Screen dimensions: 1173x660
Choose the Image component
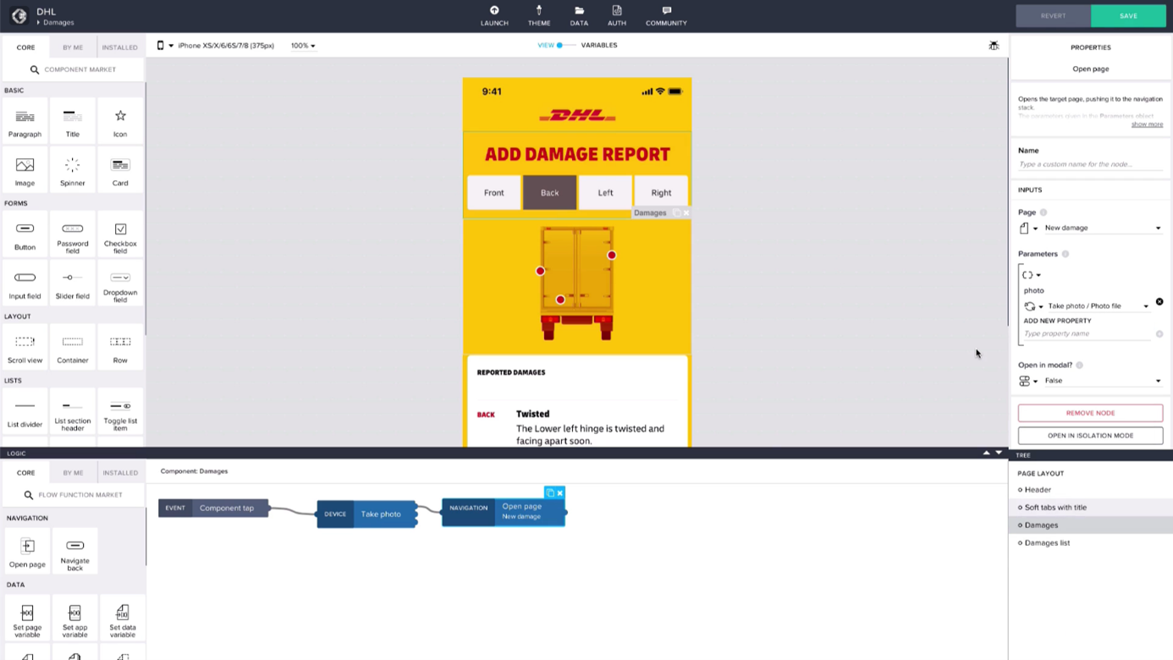click(25, 171)
